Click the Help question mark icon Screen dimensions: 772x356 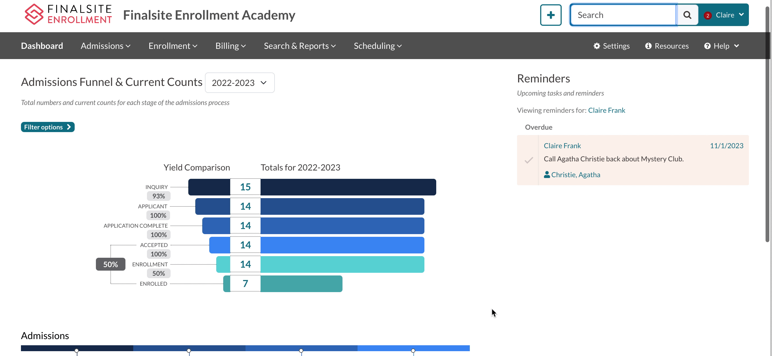(x=707, y=46)
